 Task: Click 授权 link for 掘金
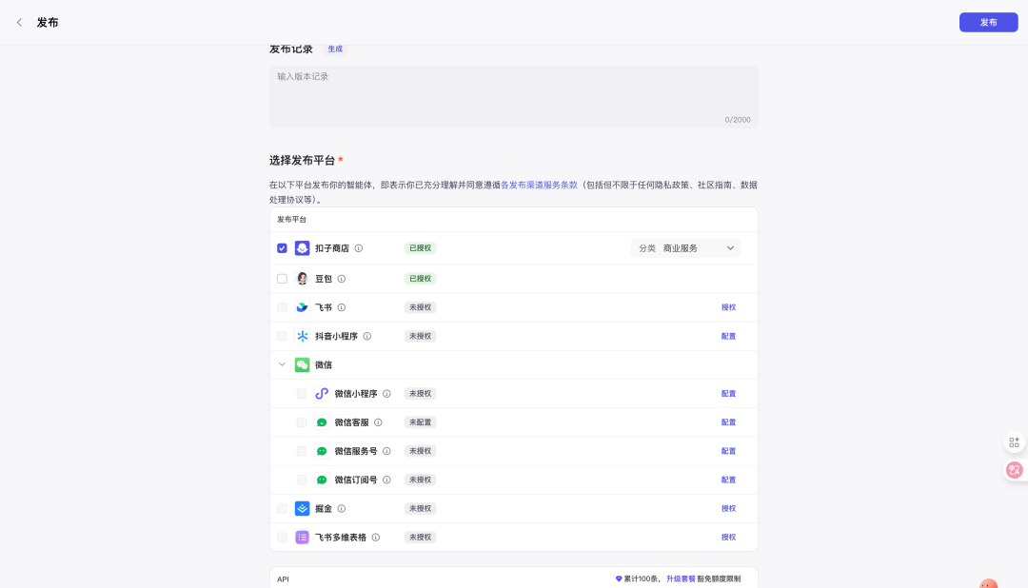coord(728,509)
